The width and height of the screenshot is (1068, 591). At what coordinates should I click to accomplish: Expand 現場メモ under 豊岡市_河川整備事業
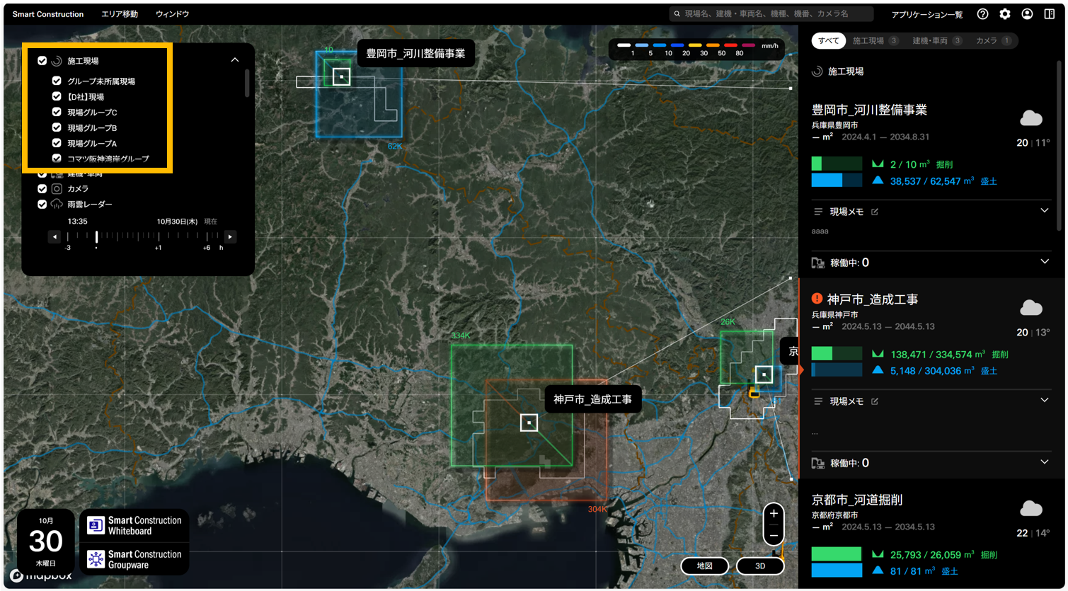pos(1044,211)
